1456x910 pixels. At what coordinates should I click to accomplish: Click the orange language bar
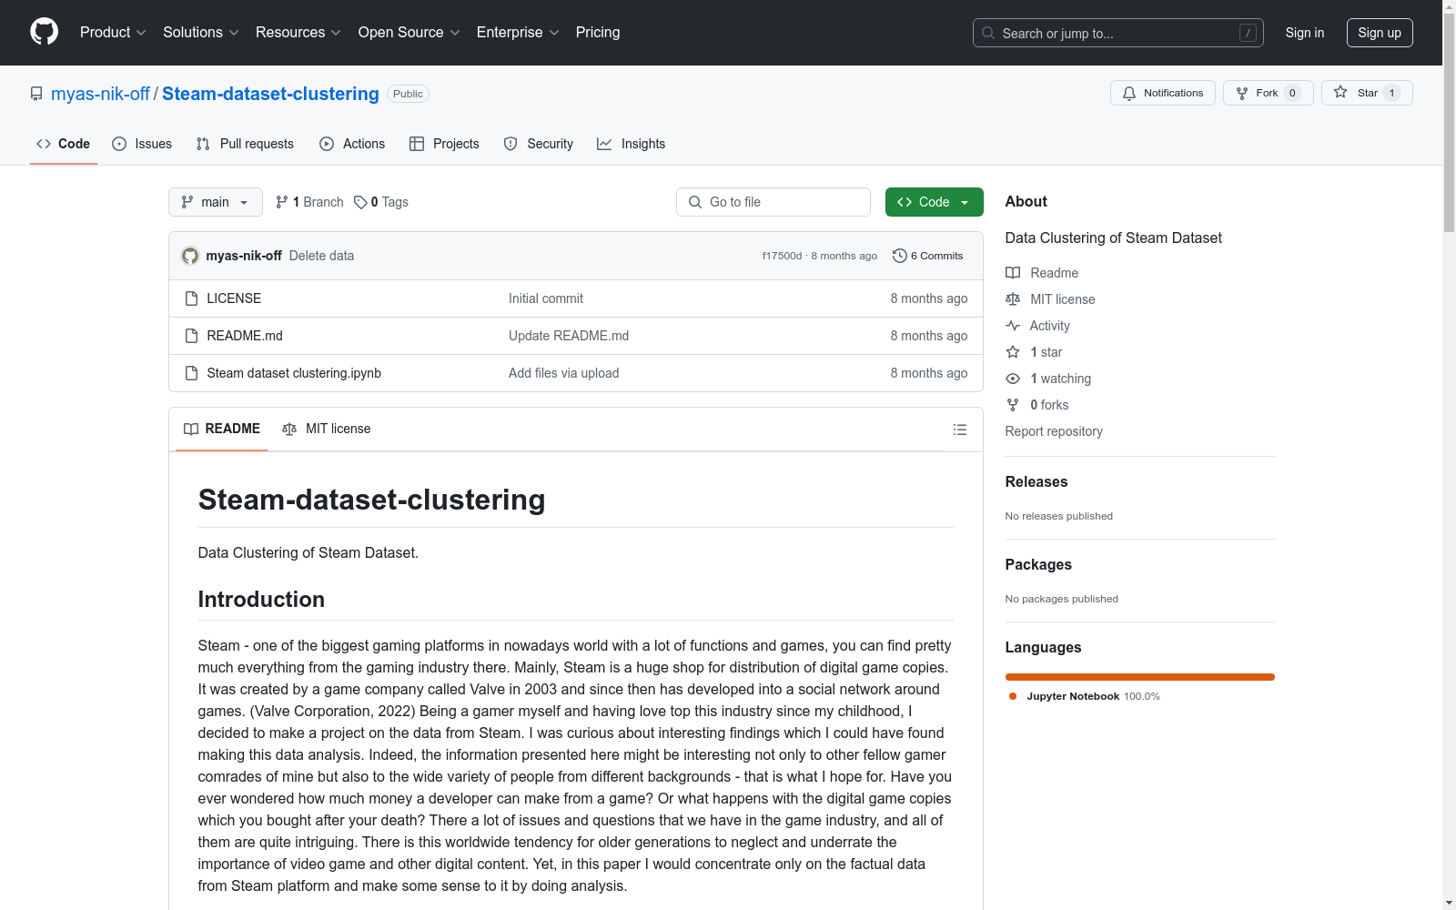pos(1139,677)
